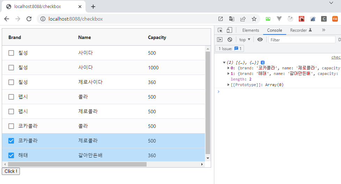Open the top JavaScript context dropdown

click(x=245, y=39)
